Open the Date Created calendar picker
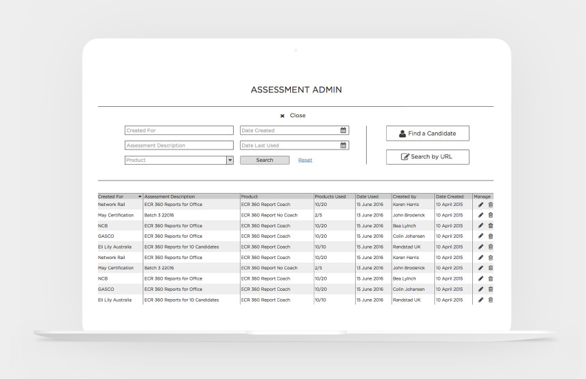This screenshot has height=379, width=586. pos(343,130)
